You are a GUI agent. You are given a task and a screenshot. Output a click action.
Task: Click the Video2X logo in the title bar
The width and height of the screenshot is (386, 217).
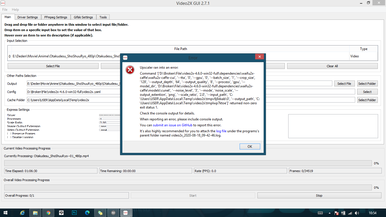[3, 3]
